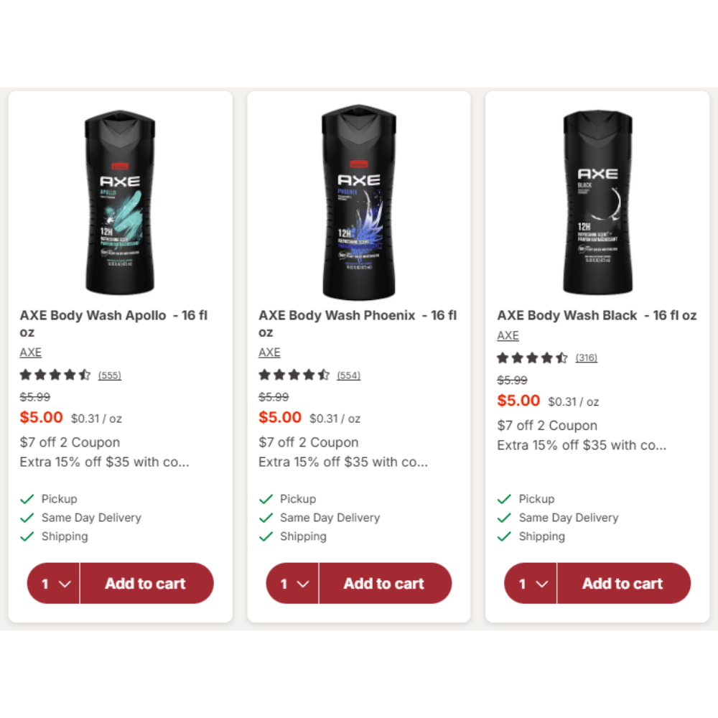This screenshot has height=718, width=718.
Task: View the 555 reviews for Apollo
Action: (109, 376)
